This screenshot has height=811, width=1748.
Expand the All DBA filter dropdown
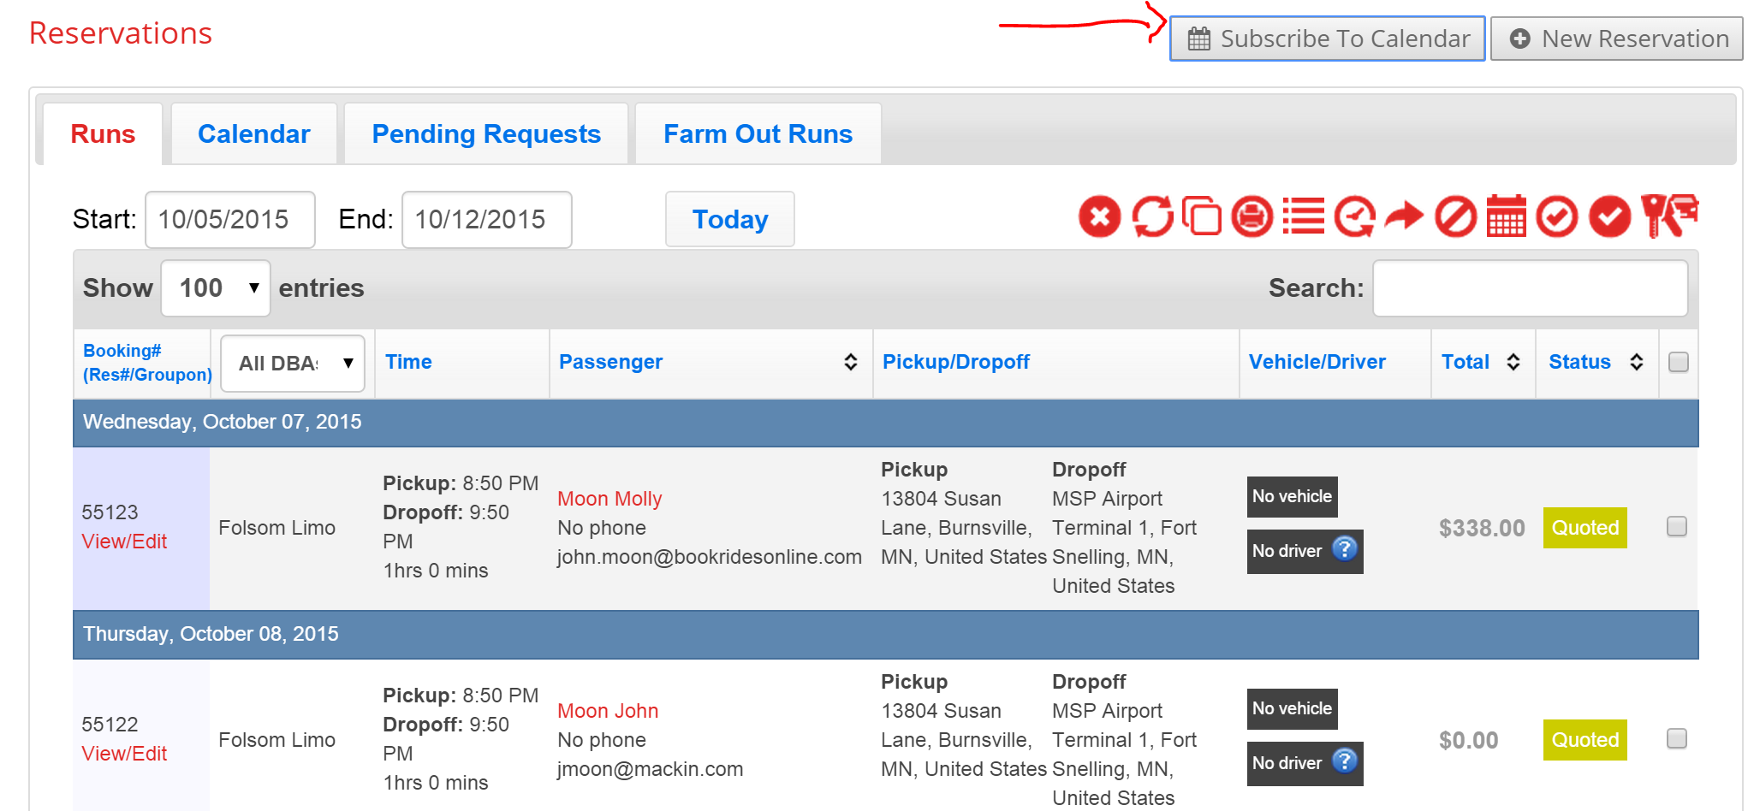pyautogui.click(x=293, y=364)
